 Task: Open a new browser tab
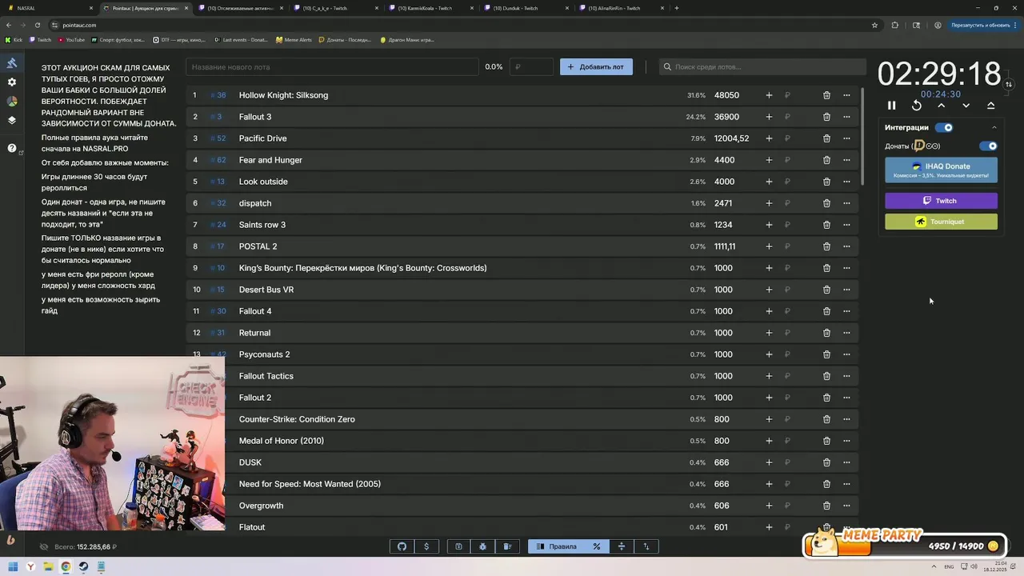click(677, 8)
